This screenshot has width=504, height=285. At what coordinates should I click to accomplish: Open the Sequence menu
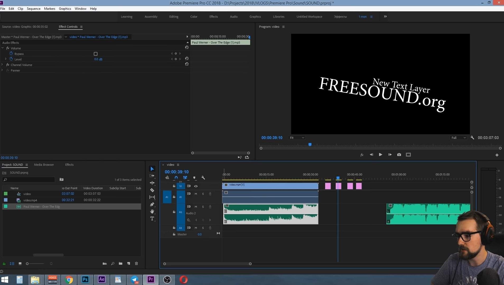point(34,9)
